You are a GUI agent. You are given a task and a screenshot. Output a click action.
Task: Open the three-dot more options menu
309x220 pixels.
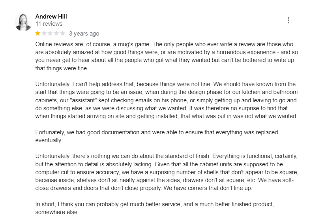pos(288,20)
